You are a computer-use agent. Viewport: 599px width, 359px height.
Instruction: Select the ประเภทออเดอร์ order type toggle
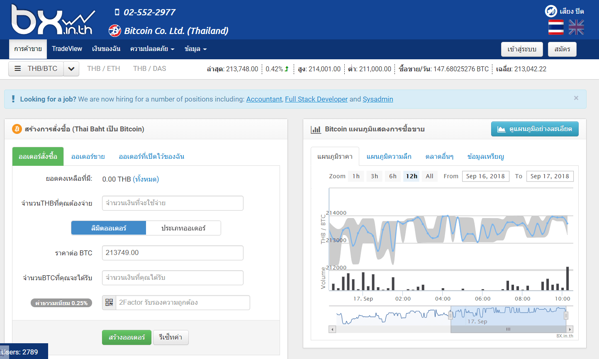click(x=183, y=228)
